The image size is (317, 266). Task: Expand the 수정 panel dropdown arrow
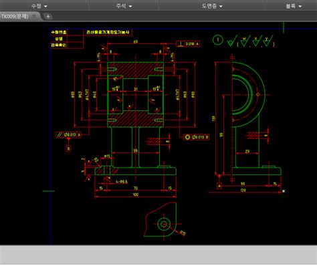[45, 7]
